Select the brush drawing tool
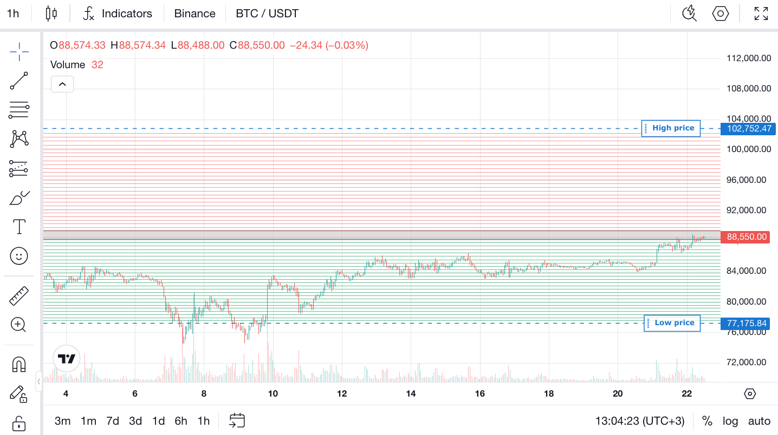 [x=19, y=198]
